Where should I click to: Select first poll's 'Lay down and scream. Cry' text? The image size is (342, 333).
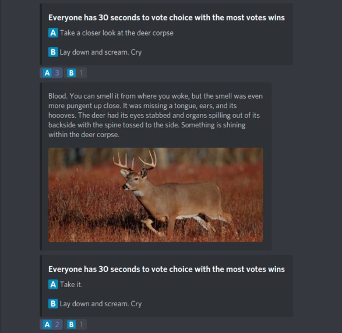pyautogui.click(x=101, y=52)
